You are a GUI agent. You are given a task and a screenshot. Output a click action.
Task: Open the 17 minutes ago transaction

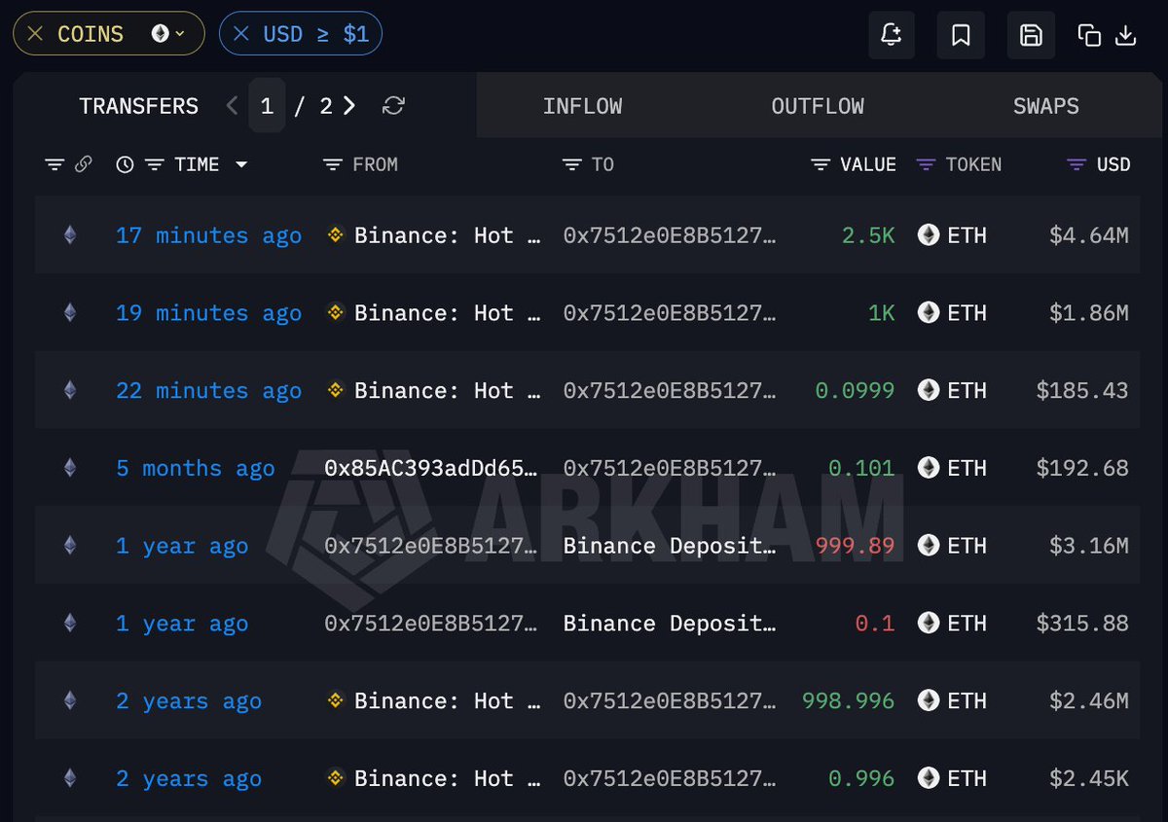(x=208, y=235)
